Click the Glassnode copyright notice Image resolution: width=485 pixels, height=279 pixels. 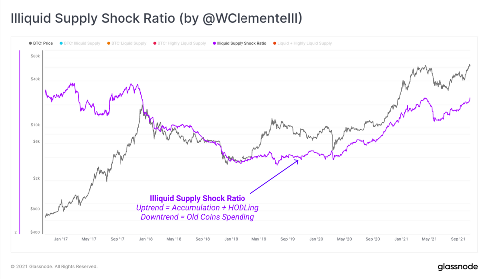[54, 267]
